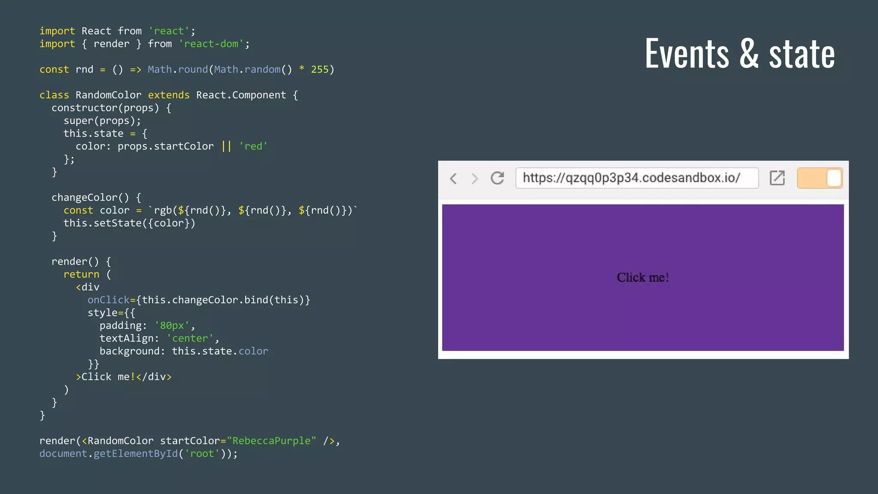Click the "import { render } from 'react-dom';" line

(x=144, y=44)
